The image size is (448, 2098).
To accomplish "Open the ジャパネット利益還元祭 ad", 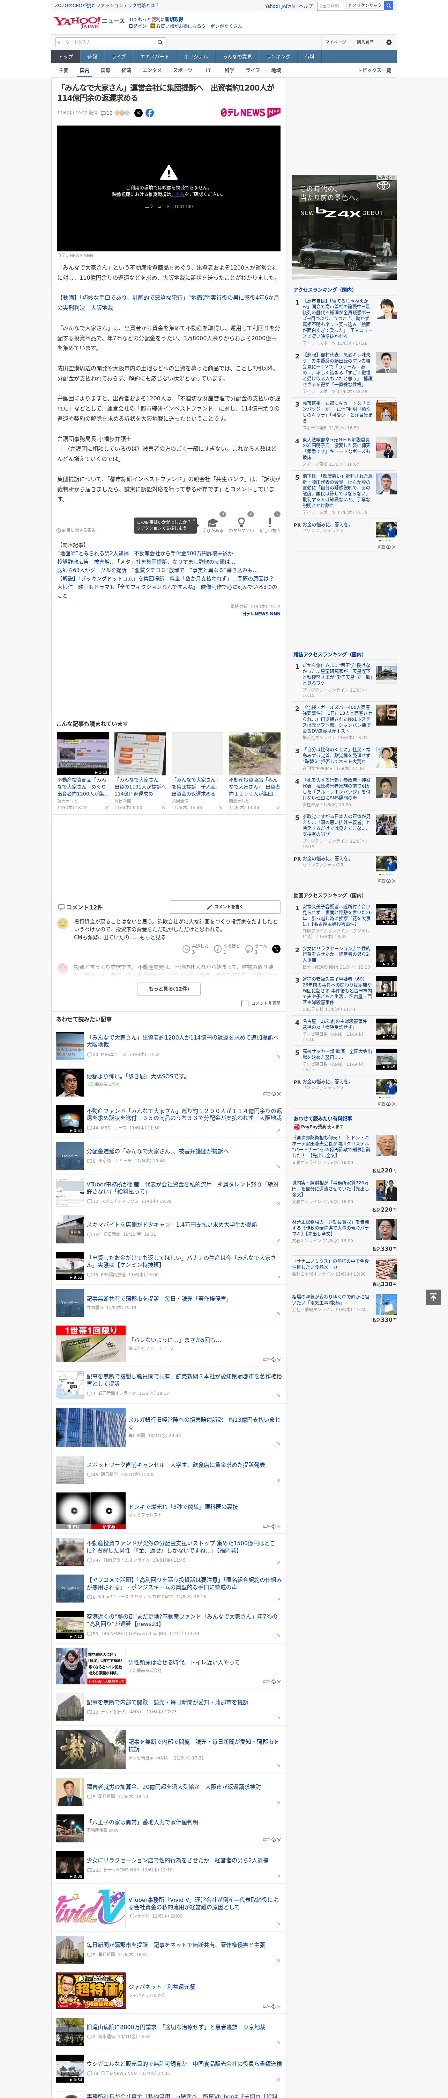I will click(162, 1986).
